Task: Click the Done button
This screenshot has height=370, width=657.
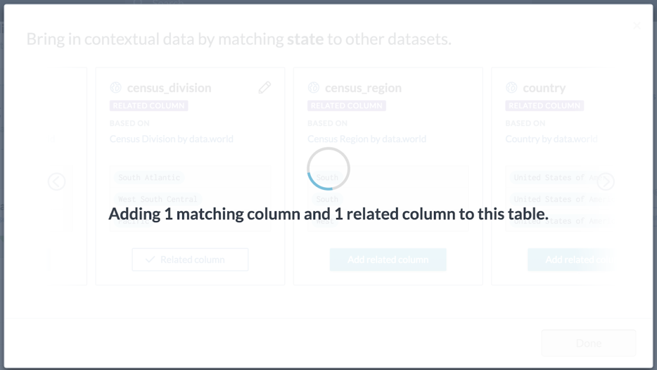Action: [589, 343]
